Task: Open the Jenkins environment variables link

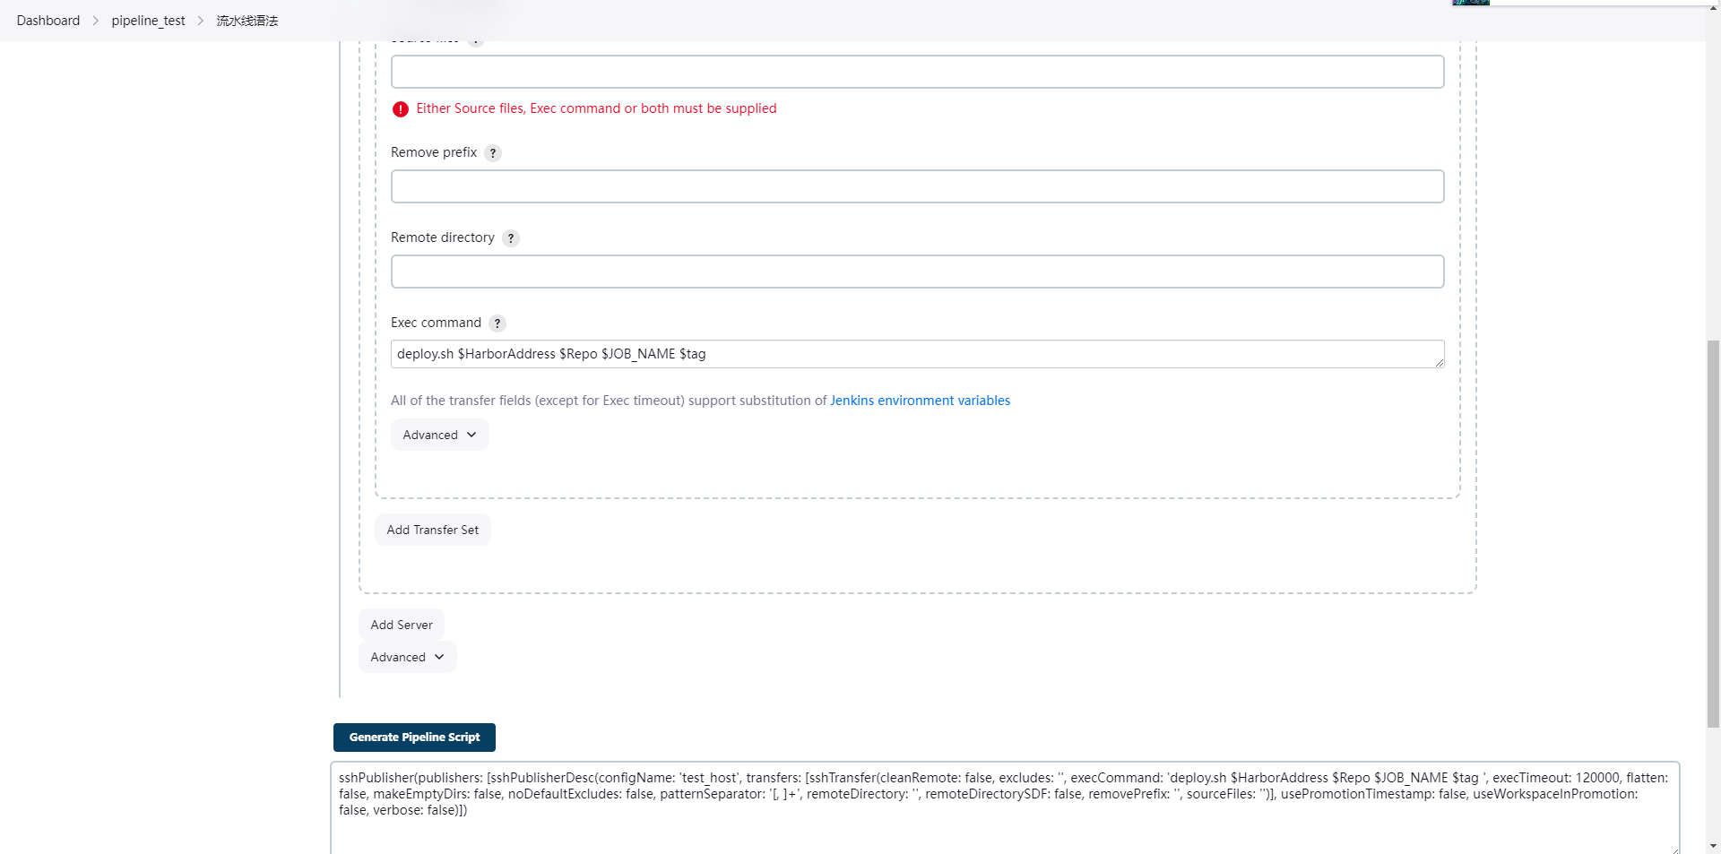Action: (920, 401)
